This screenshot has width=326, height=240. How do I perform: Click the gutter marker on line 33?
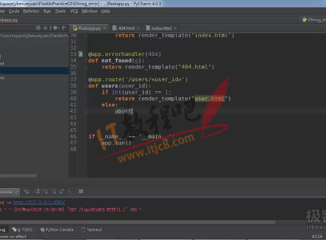click(x=81, y=54)
